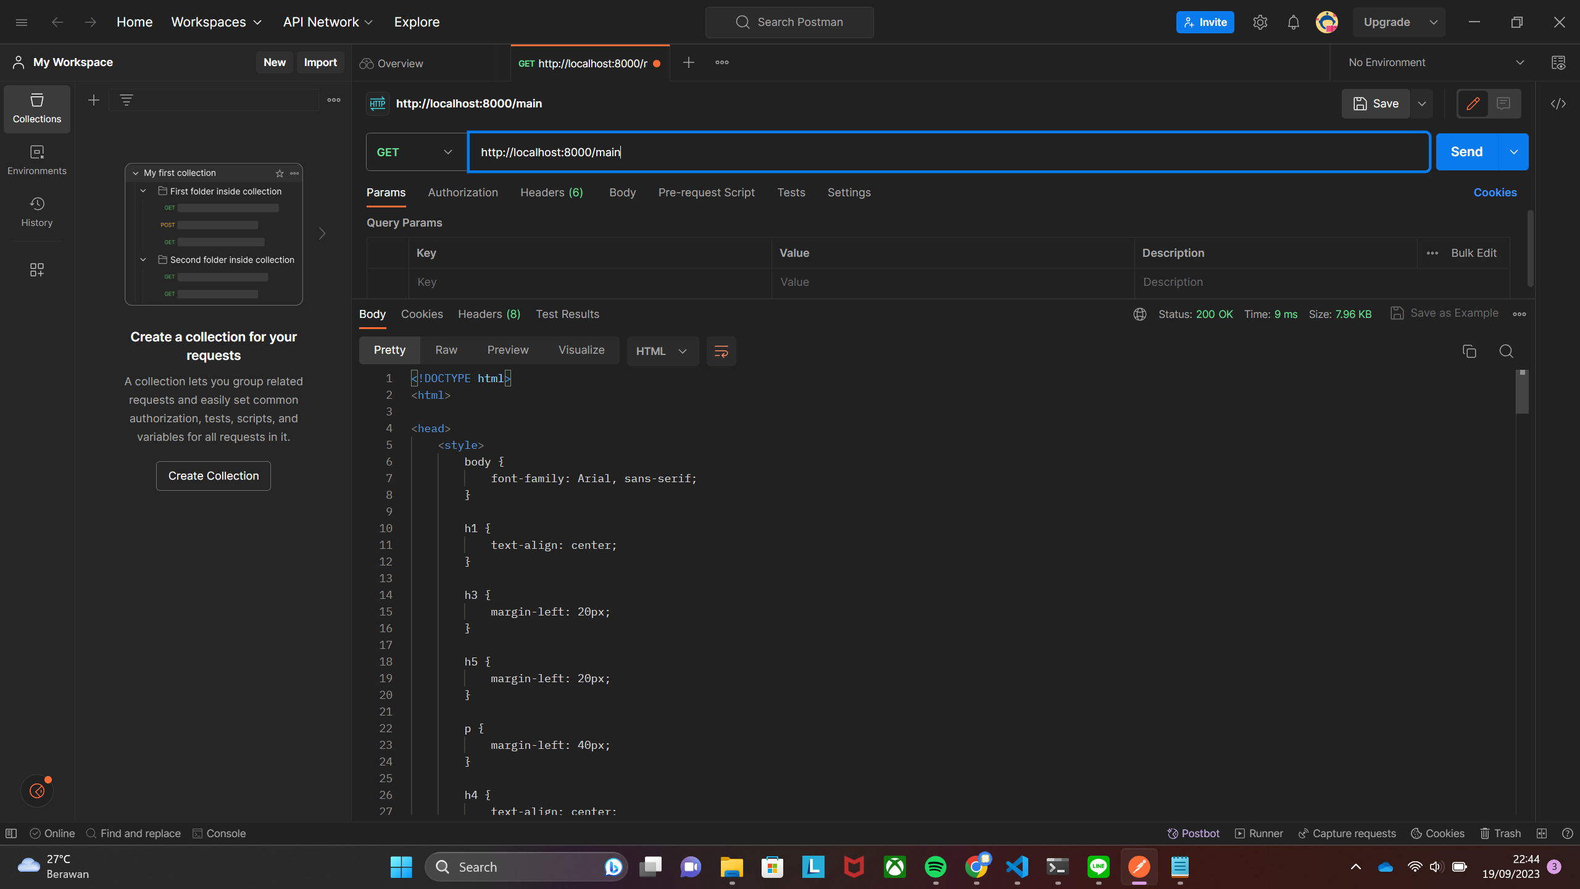Click the Create Collection button
This screenshot has width=1580, height=889.
[213, 475]
